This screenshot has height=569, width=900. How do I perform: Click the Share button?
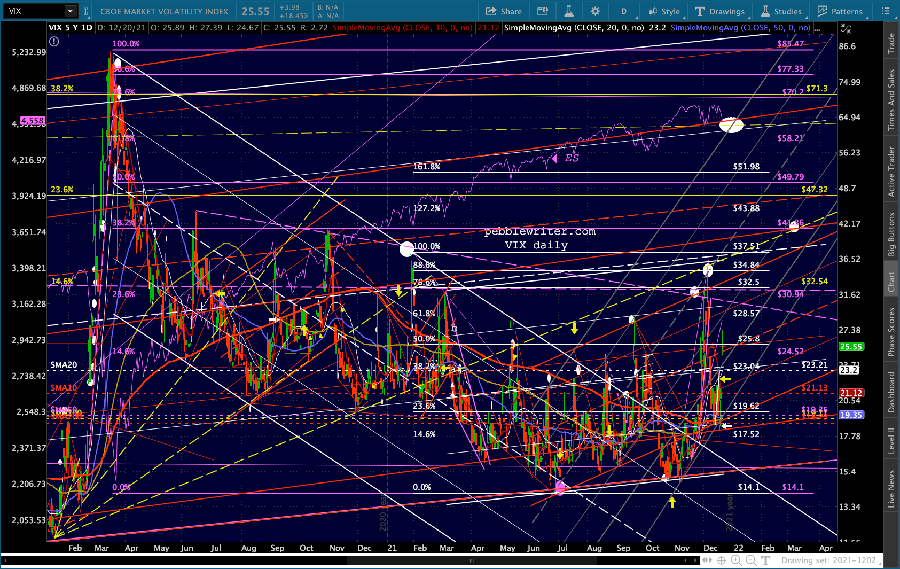point(504,11)
